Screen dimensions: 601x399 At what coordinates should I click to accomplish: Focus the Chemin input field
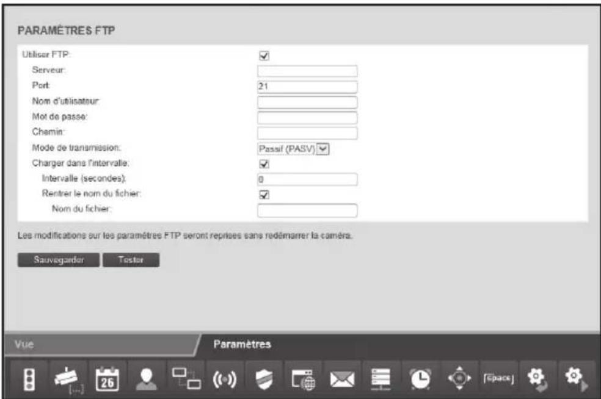pos(307,133)
